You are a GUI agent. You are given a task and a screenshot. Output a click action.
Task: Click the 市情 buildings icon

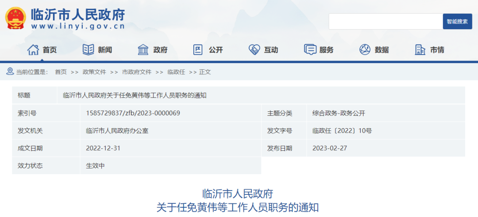[x=420, y=49]
